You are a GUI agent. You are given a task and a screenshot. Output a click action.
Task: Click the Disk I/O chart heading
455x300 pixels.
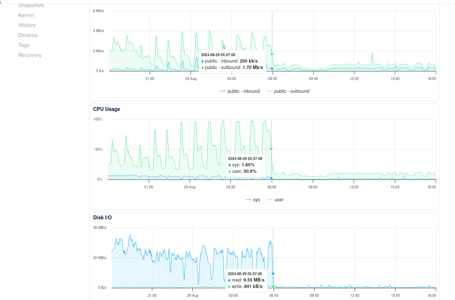[x=102, y=218]
